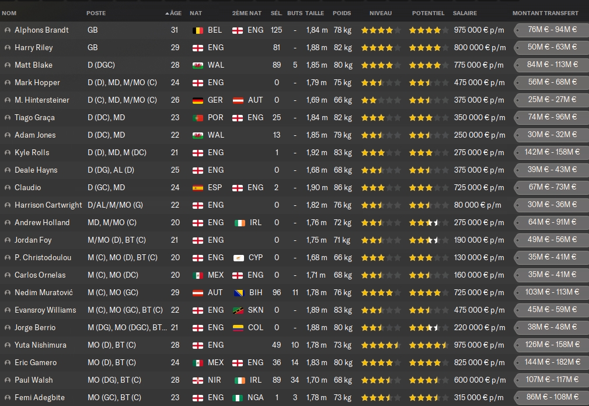Image resolution: width=589 pixels, height=406 pixels.
Task: Click Northern Ireland flag in Paul Walsh's row
Action: coord(197,380)
